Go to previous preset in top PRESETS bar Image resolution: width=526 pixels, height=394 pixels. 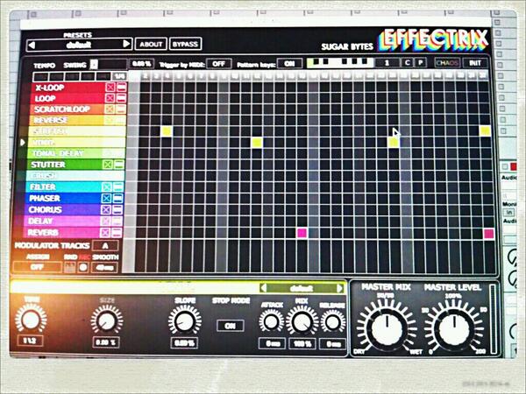click(32, 45)
